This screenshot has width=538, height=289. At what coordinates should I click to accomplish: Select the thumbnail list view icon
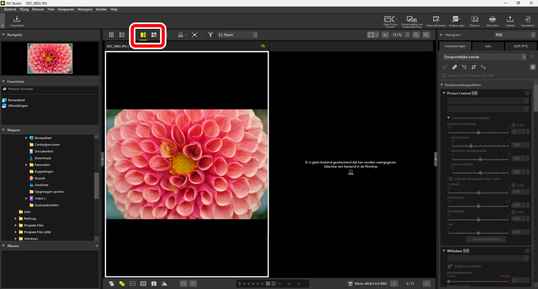(x=122, y=35)
